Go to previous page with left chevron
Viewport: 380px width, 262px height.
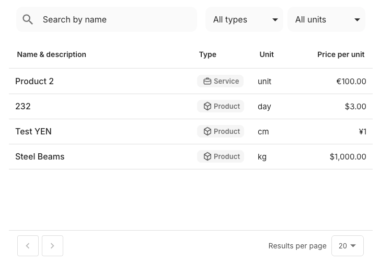click(x=28, y=246)
